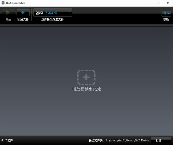Screen dimensions: 173x145
Task: Click the dashed drop-zone plus icon
Action: click(x=86, y=77)
